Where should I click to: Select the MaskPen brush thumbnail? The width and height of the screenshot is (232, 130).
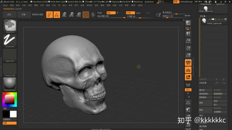tap(10, 26)
